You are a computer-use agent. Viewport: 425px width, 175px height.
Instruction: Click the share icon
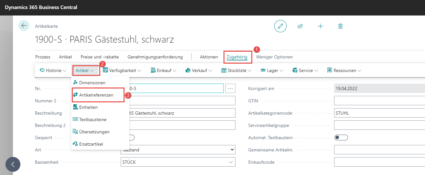(x=300, y=26)
